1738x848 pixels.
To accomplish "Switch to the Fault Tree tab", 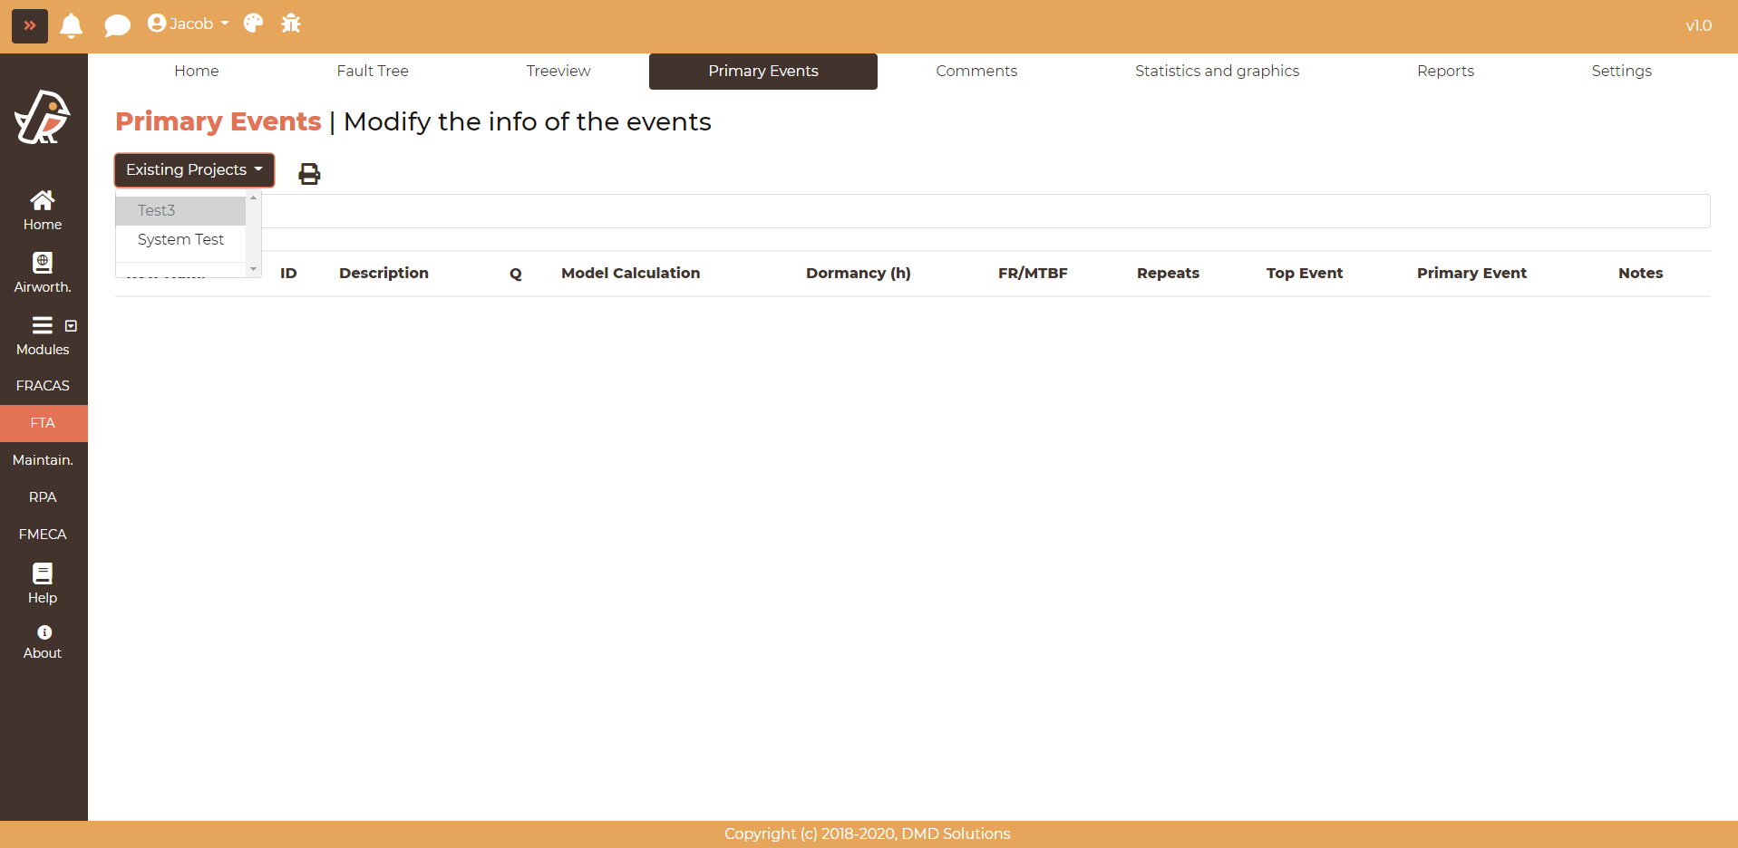I will [373, 71].
